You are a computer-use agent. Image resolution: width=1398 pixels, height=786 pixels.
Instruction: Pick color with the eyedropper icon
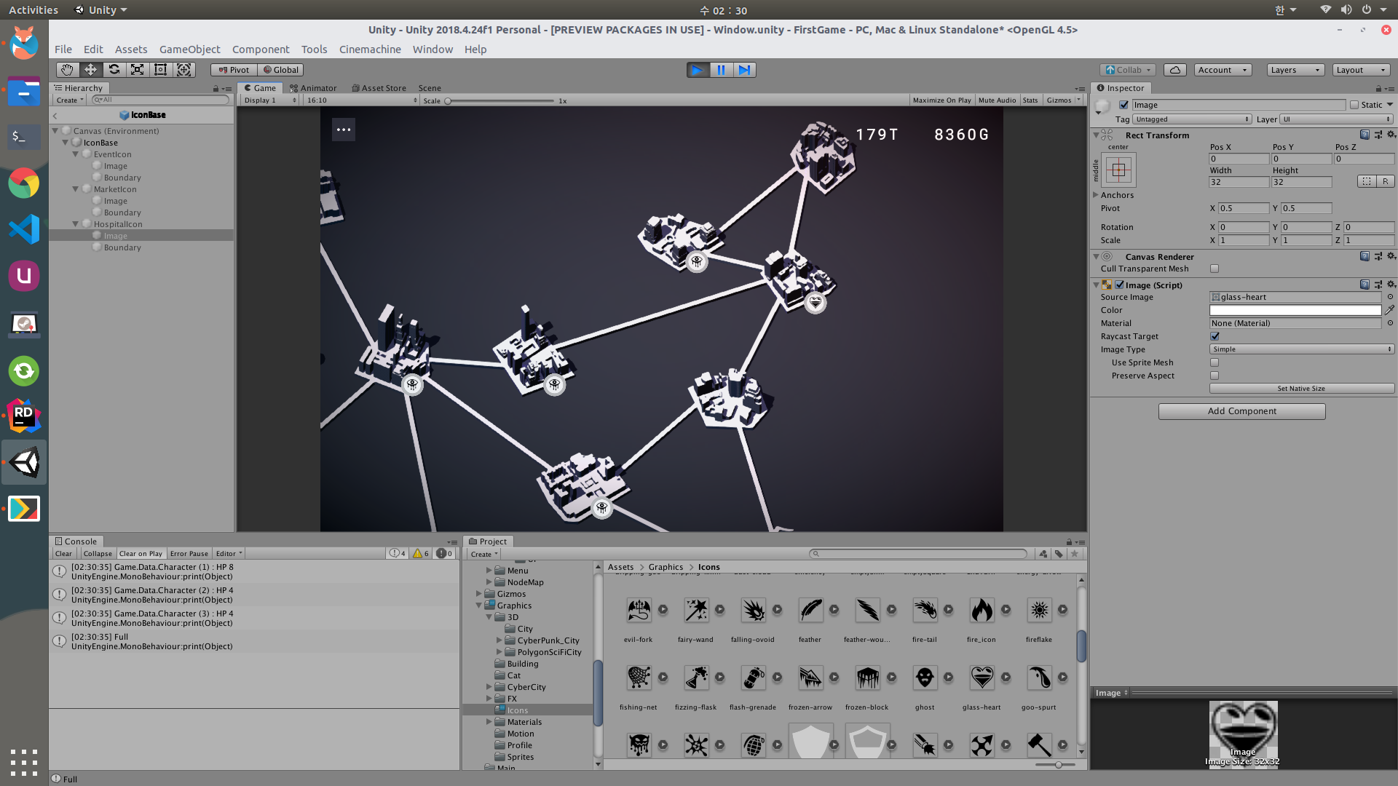point(1389,310)
